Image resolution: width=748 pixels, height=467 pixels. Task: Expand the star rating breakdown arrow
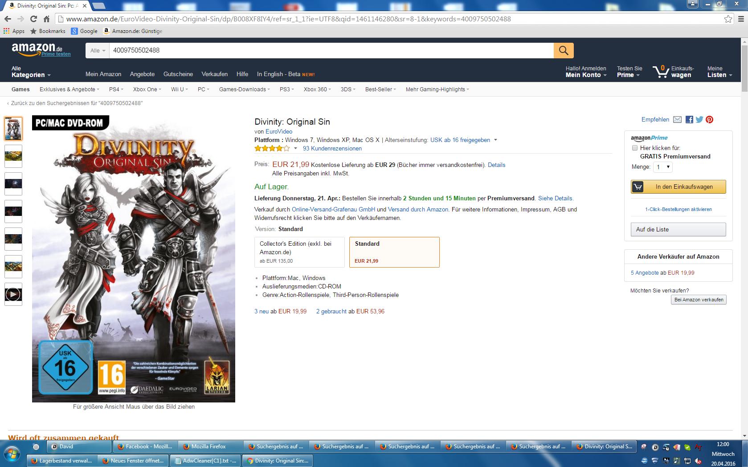coord(295,149)
